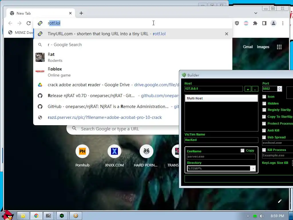
Task: Reload the page in Chrome
Action: coord(29,23)
